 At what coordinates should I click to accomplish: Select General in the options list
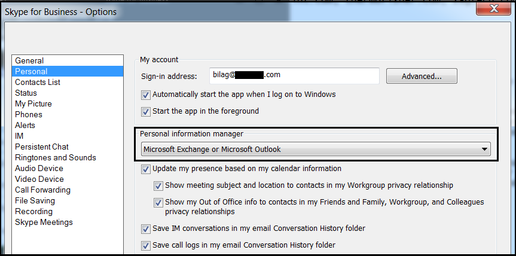tap(68, 60)
